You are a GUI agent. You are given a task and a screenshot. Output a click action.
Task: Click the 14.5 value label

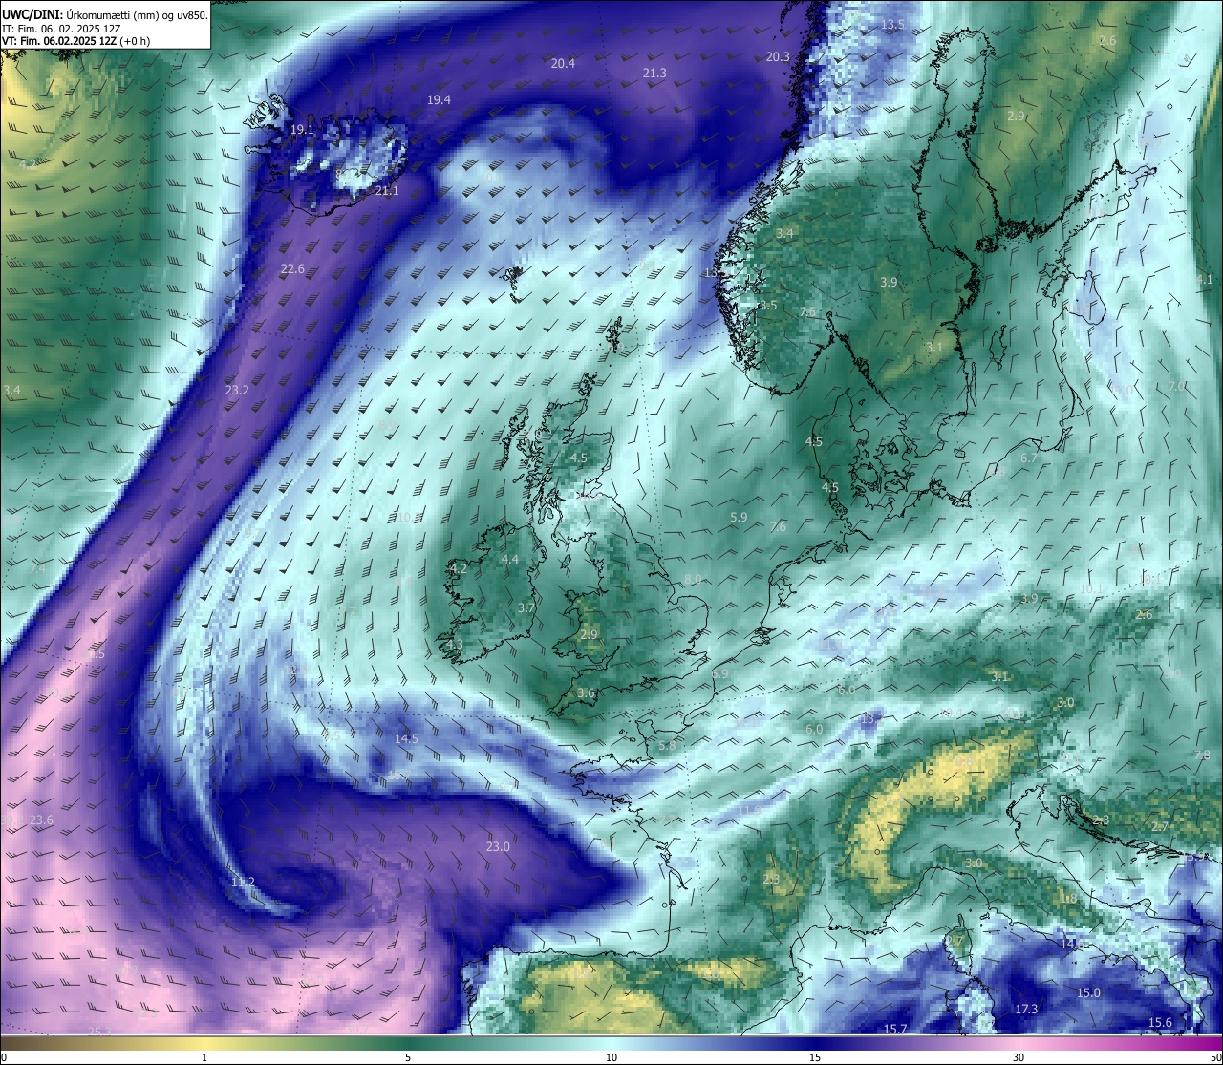click(x=406, y=739)
